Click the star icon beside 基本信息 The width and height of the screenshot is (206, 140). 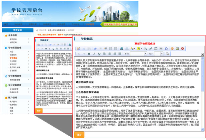(x=6, y=35)
